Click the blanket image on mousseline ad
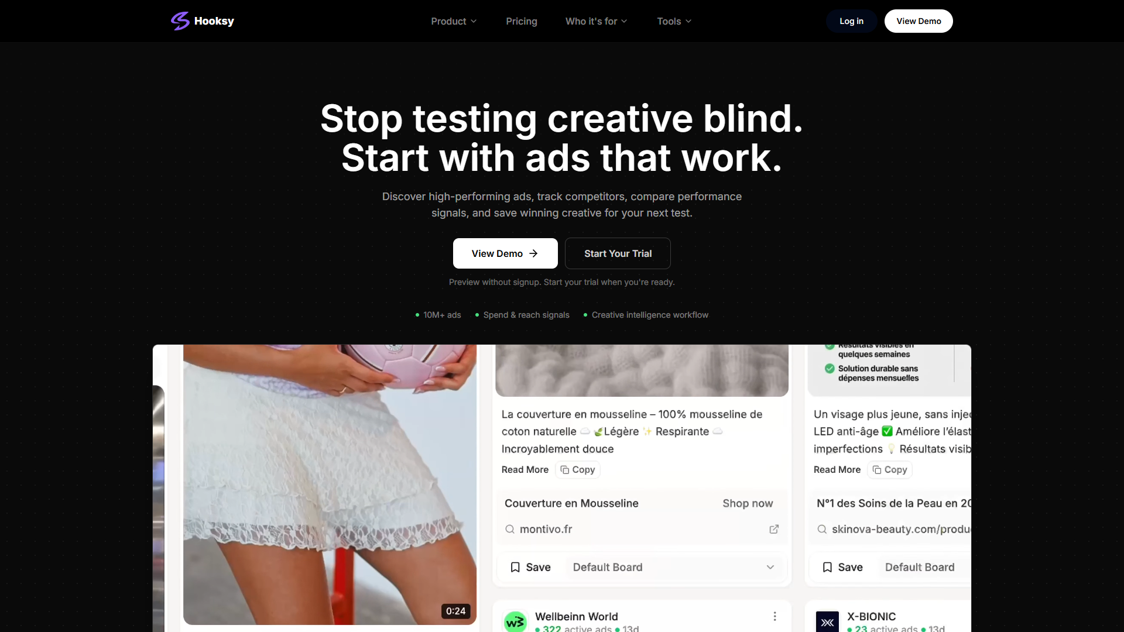This screenshot has height=632, width=1124. tap(642, 370)
